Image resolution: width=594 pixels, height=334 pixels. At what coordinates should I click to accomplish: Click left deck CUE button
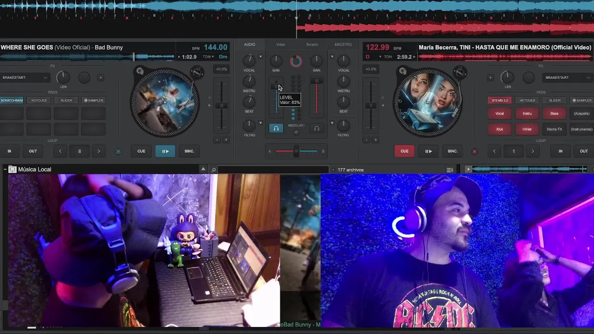click(141, 151)
